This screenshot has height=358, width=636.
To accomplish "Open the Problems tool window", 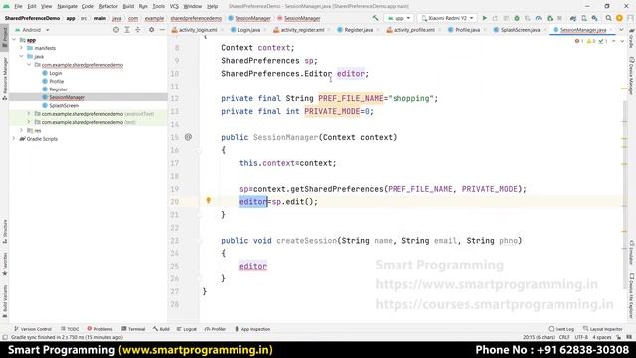I will (x=100, y=329).
